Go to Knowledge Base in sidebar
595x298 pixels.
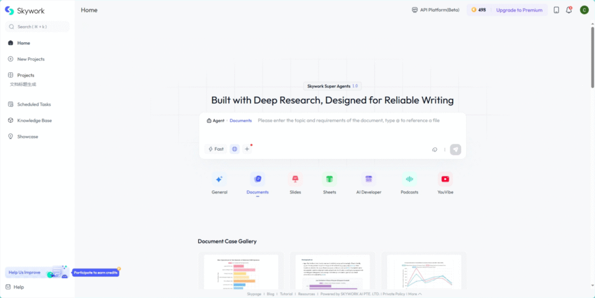34,121
